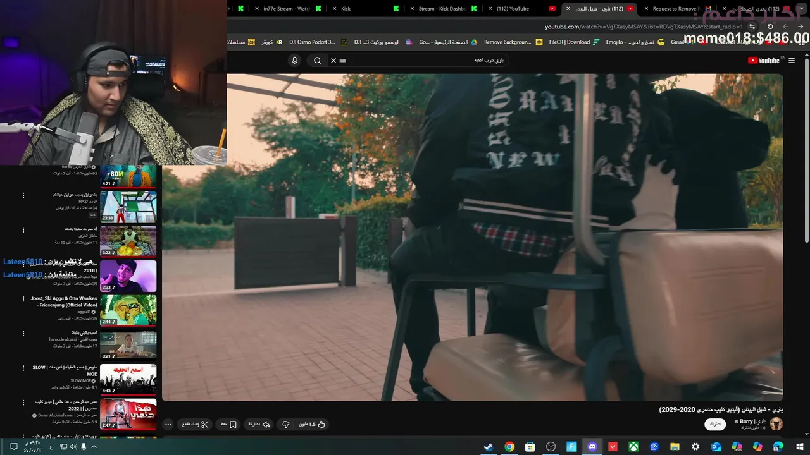This screenshot has height=455, width=810.
Task: Open the notification center icon
Action: [x=13, y=447]
